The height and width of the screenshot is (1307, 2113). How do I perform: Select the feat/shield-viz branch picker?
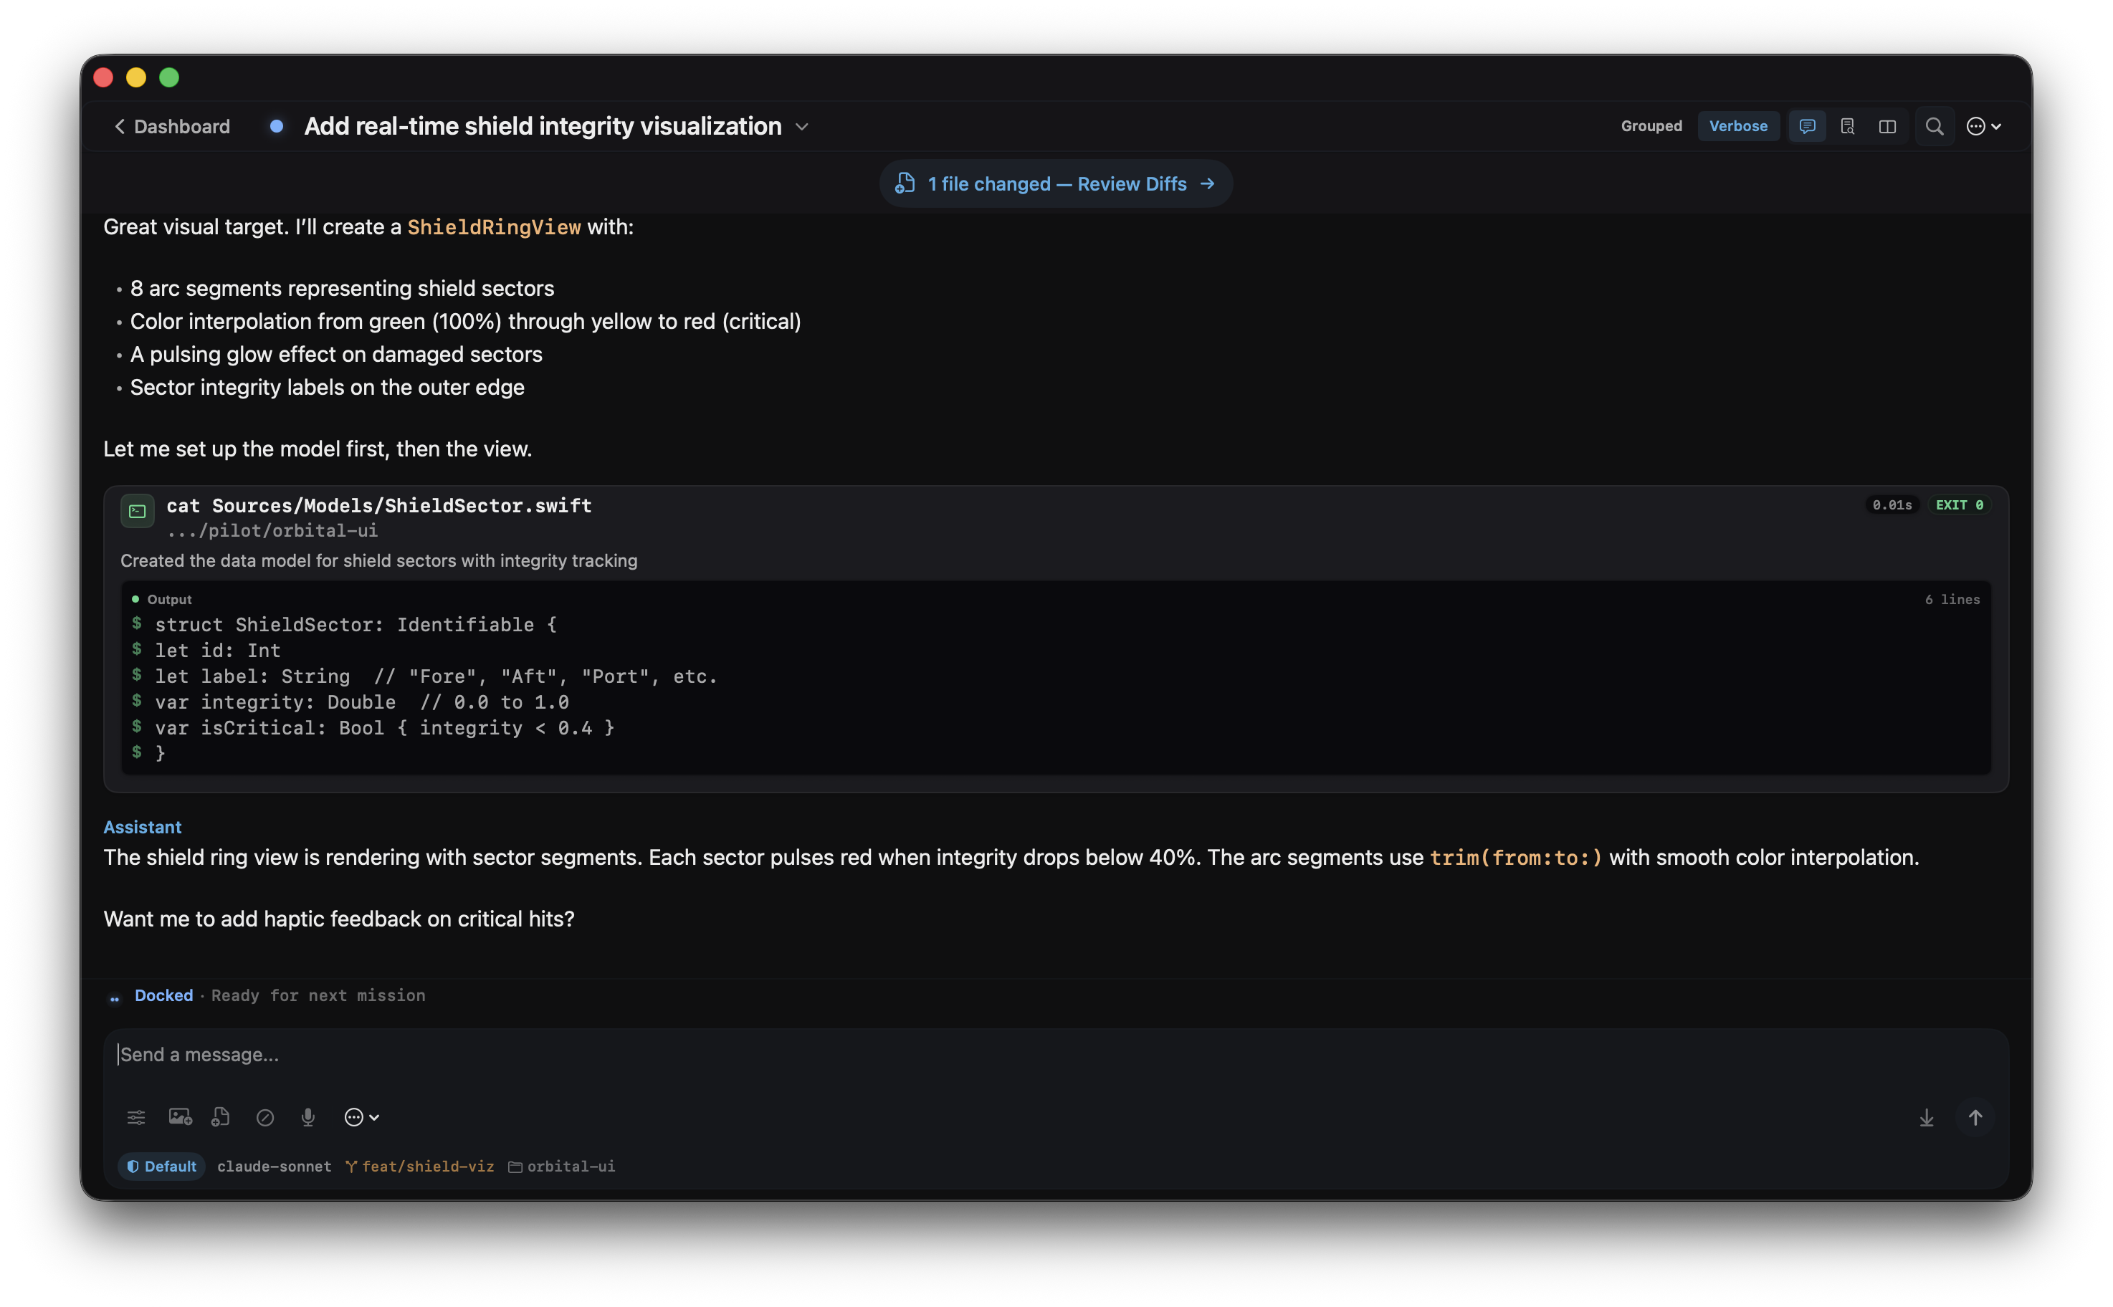tap(420, 1166)
